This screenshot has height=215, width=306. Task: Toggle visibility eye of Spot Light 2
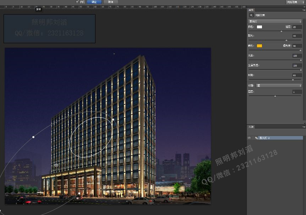click(249, 138)
